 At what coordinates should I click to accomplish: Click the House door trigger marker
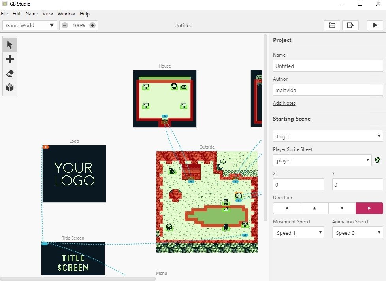(165, 116)
